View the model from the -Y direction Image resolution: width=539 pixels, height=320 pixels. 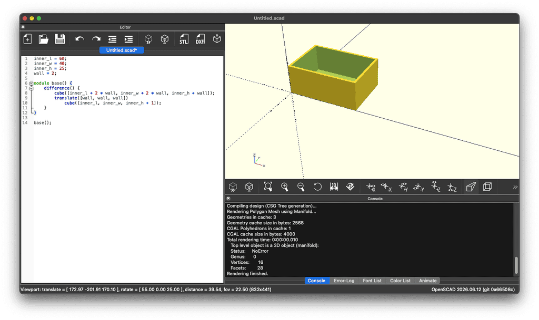pyautogui.click(x=419, y=187)
